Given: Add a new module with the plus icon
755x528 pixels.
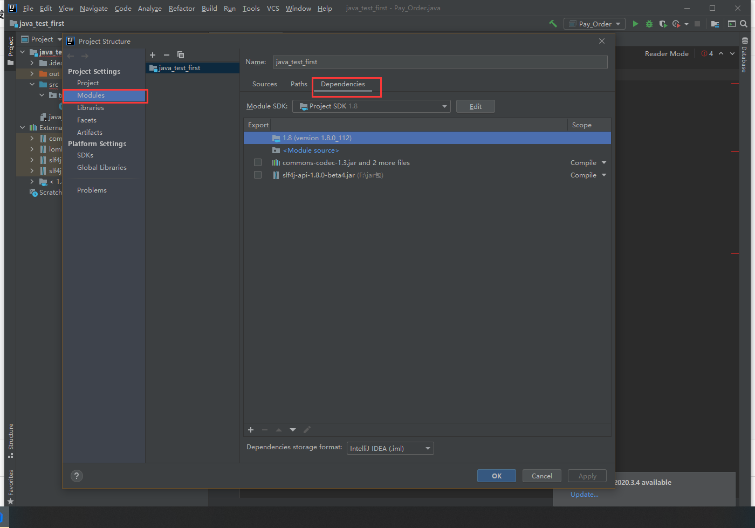Looking at the screenshot, I should coord(153,55).
